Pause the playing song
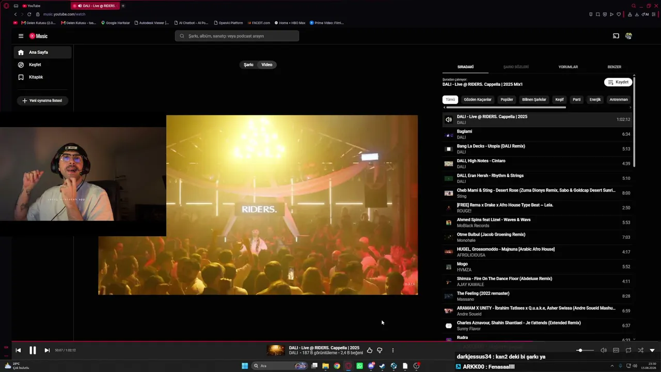Viewport: 661px width, 372px height. click(x=33, y=350)
